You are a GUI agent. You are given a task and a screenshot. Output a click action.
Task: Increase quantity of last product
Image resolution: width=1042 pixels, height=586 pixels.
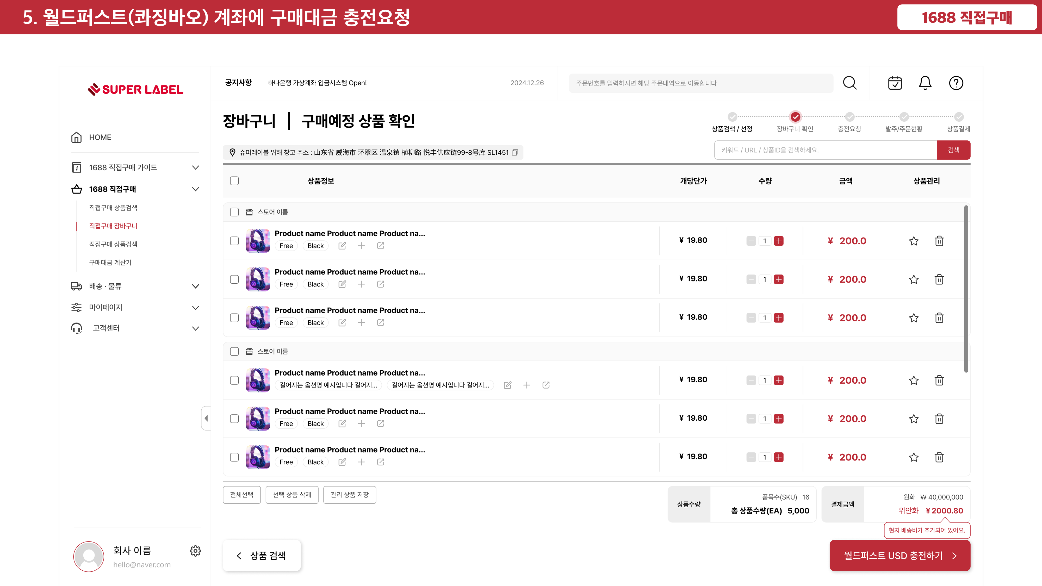[778, 457]
